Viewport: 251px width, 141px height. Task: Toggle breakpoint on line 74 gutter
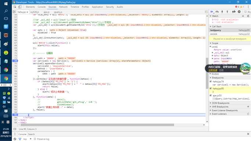[15, 61]
